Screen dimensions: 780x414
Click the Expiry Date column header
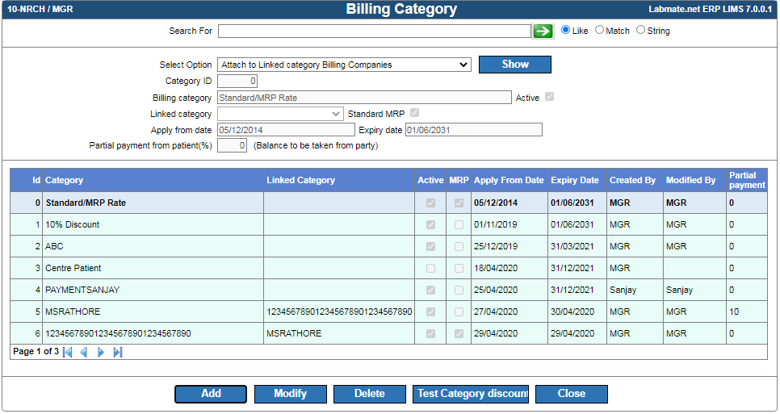[575, 181]
